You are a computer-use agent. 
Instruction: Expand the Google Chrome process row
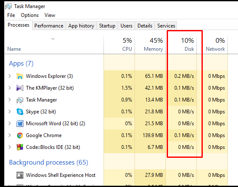tap(10, 135)
